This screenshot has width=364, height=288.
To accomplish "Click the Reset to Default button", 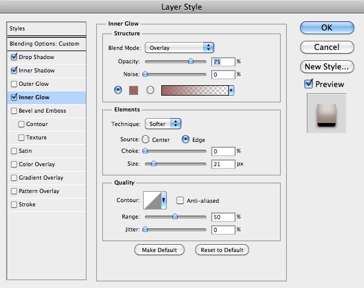I will click(222, 250).
